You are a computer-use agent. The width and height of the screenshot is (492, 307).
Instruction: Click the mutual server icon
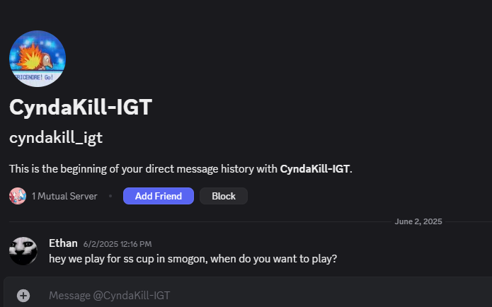pos(18,196)
